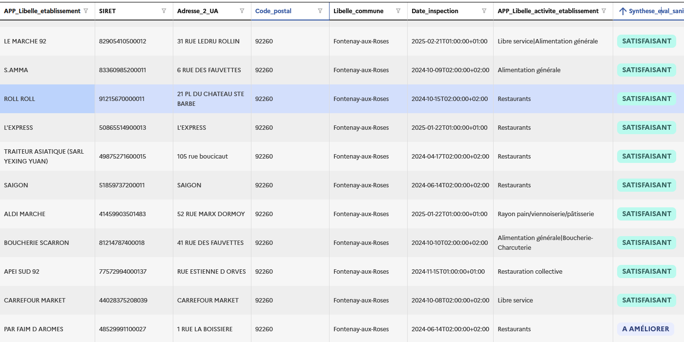Sort by APP_Libelle_activite_etablissement header

click(x=548, y=11)
